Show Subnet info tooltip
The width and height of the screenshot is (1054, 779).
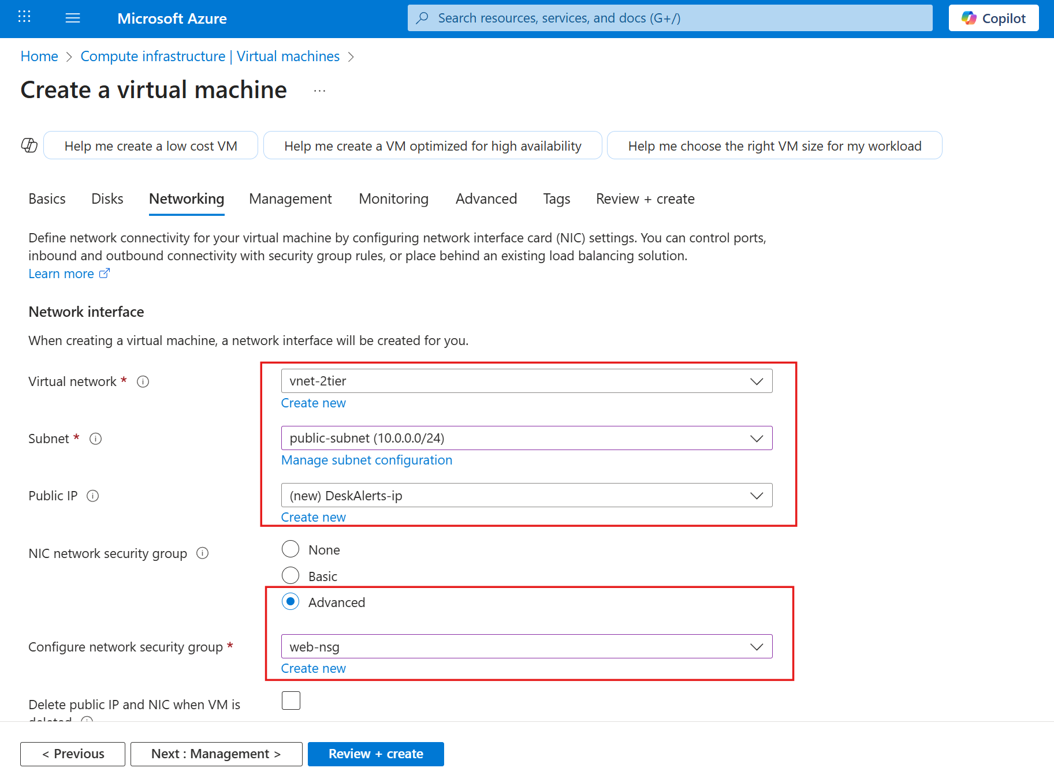[x=95, y=439]
